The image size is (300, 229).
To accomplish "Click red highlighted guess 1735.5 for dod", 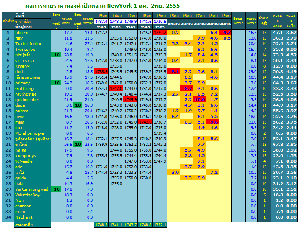I will click(x=101, y=71).
